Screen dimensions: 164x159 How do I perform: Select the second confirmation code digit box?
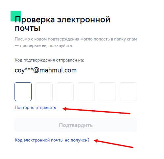click(x=44, y=92)
